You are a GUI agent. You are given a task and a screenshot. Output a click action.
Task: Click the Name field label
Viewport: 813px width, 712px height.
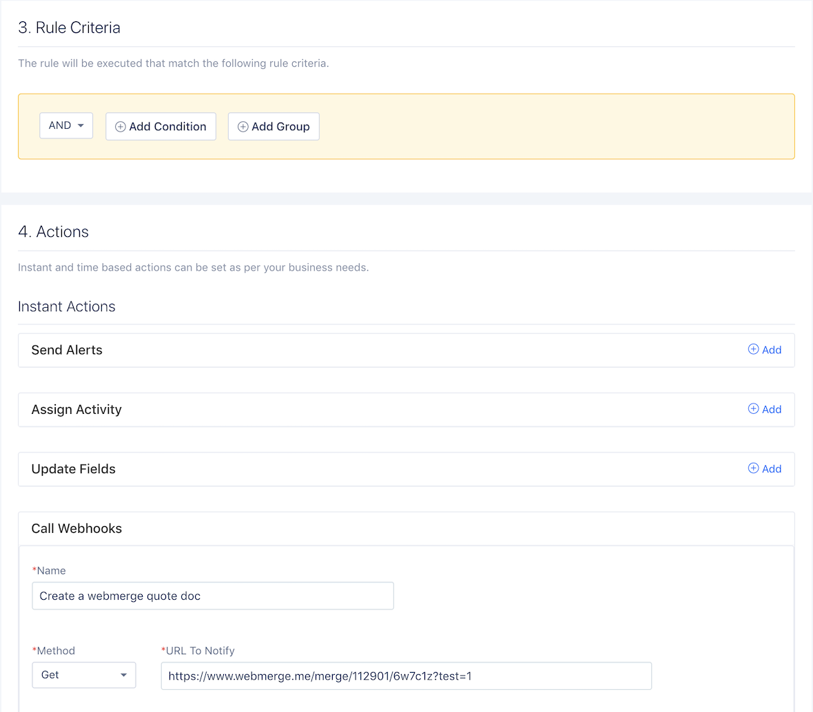[49, 571]
